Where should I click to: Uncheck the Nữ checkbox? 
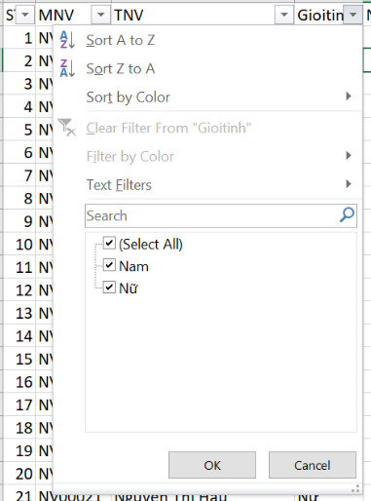coord(109,288)
